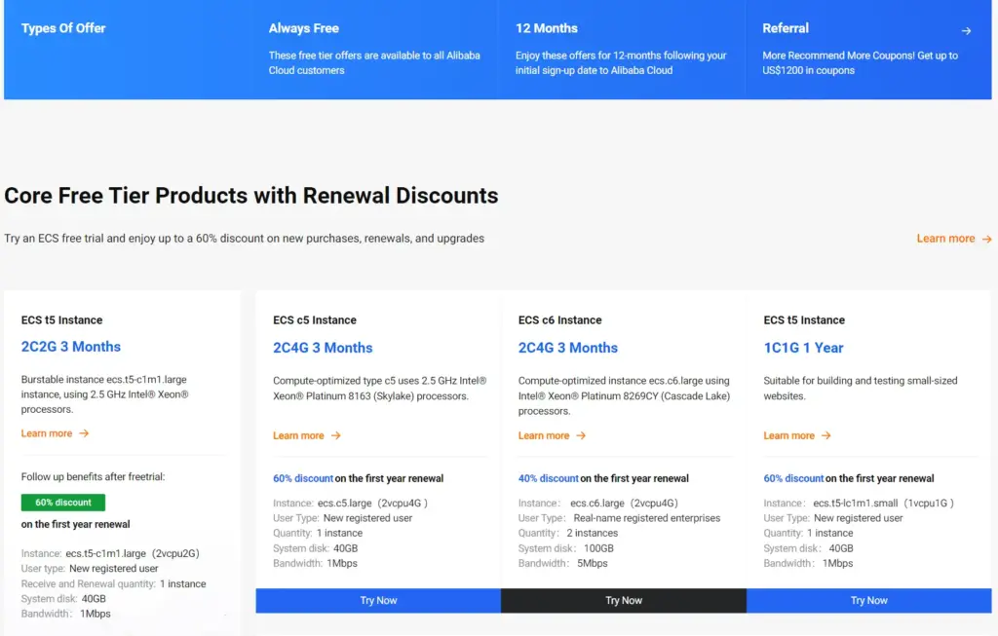Click Try Now for 1C1G 1 Year

pyautogui.click(x=868, y=600)
